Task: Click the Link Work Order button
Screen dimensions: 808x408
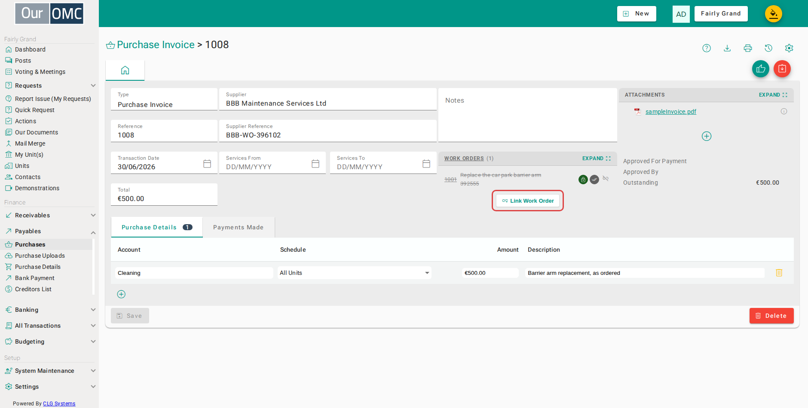Action: [528, 201]
